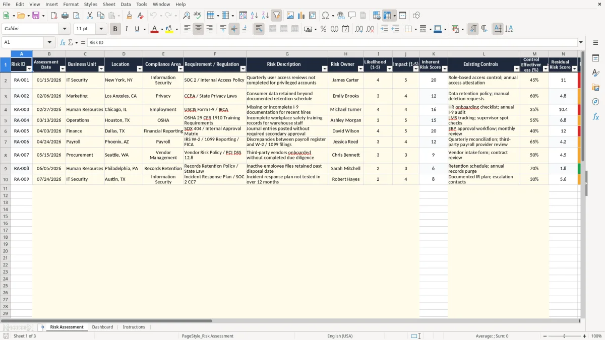
Task: Click PageStyle_Risk Assessment in status bar
Action: (x=208, y=336)
